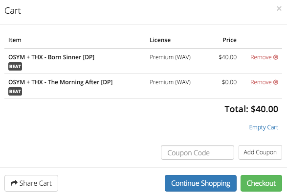Proceed to Checkout with green button
The image size is (287, 196).
261,183
